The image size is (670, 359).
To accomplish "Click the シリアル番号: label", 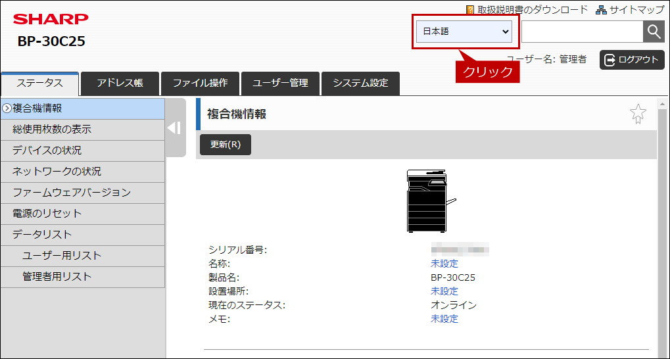I will point(237,250).
